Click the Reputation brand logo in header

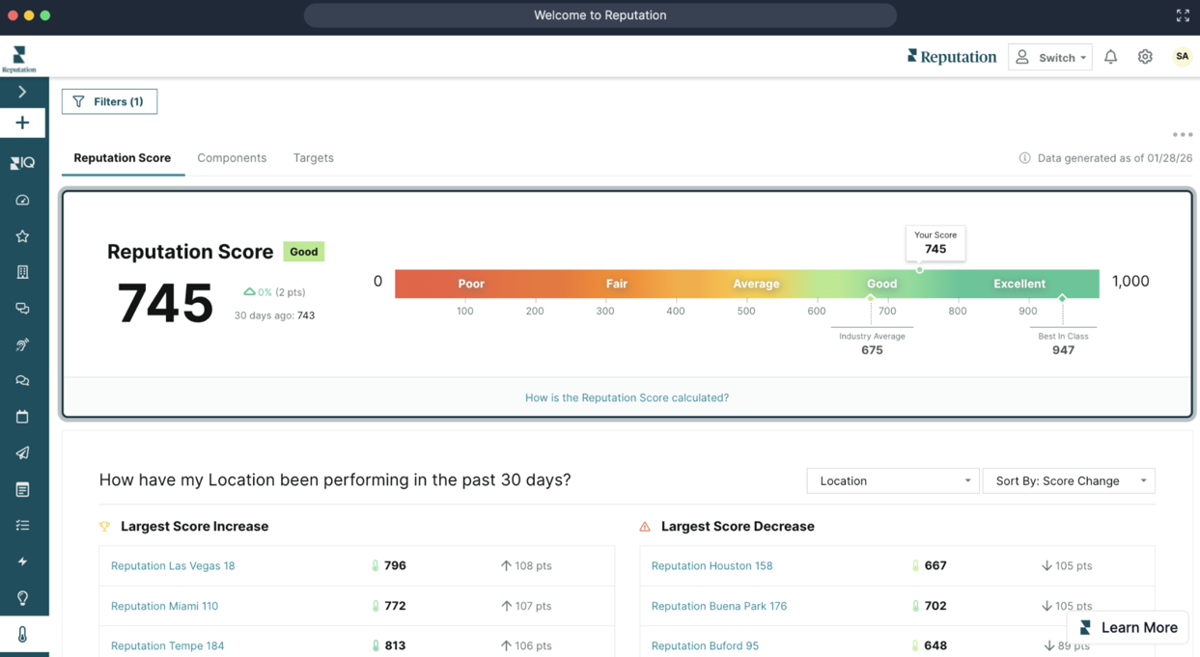pyautogui.click(x=951, y=57)
